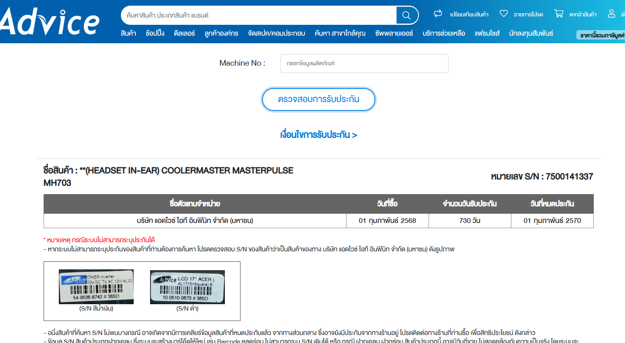The image size is (625, 343).
Task: Click the หมายเลข S/N : 7500141337 text
Action: pos(542,177)
